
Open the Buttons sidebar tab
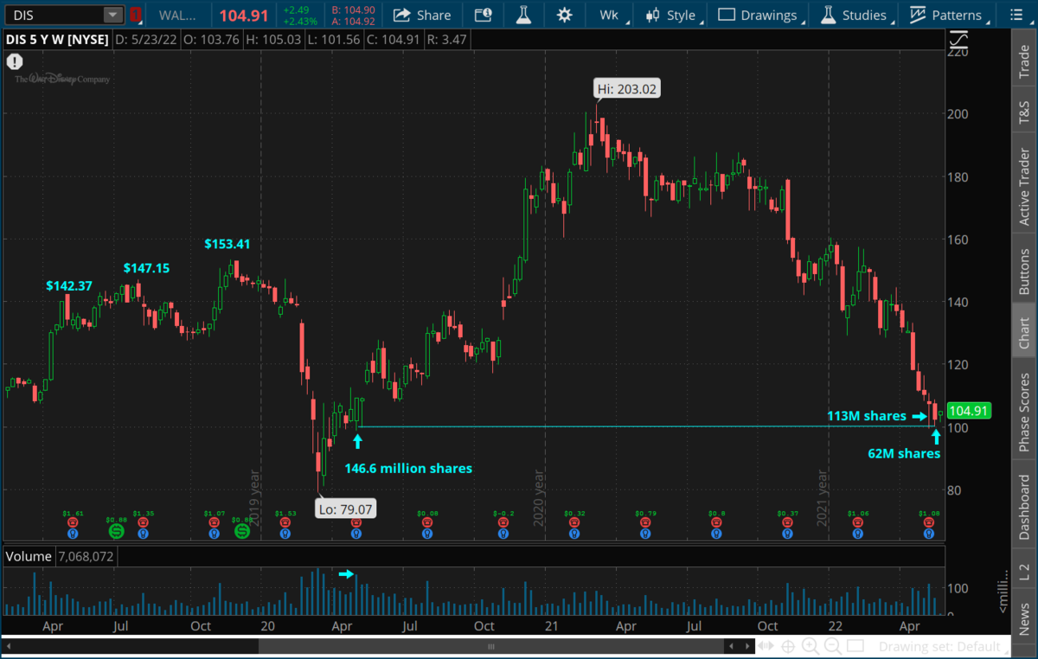(x=1024, y=271)
